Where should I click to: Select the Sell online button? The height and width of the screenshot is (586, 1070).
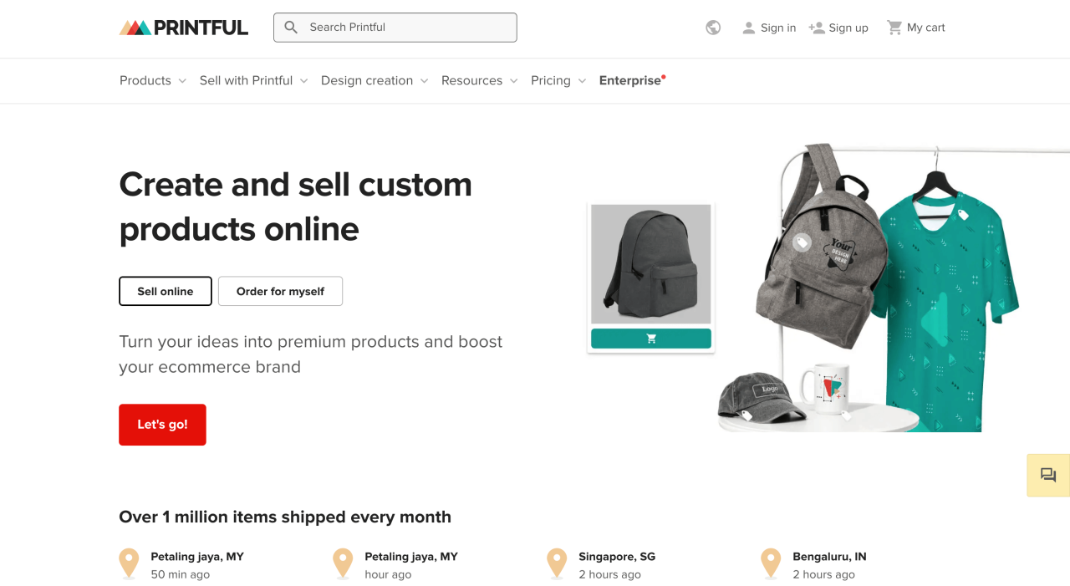point(165,291)
